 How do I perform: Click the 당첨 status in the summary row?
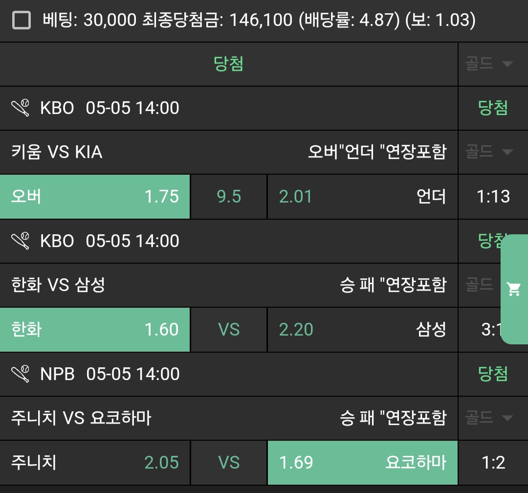228,64
